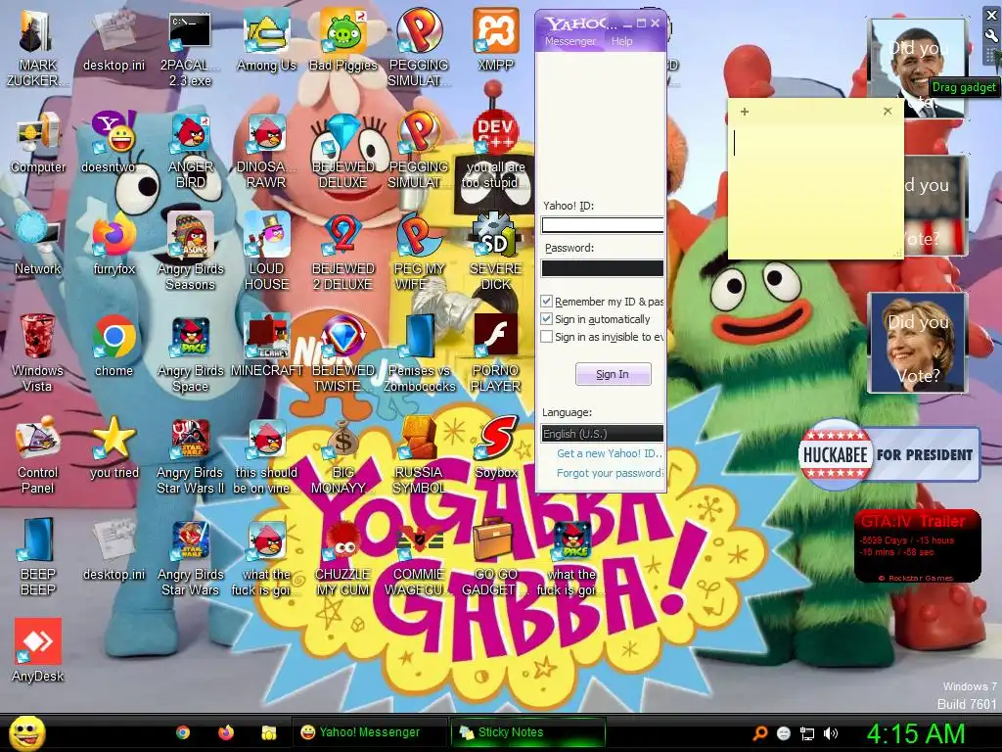Delete the sticky note with its X

click(888, 112)
